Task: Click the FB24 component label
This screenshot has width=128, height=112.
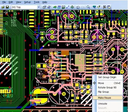Action: click(44, 82)
